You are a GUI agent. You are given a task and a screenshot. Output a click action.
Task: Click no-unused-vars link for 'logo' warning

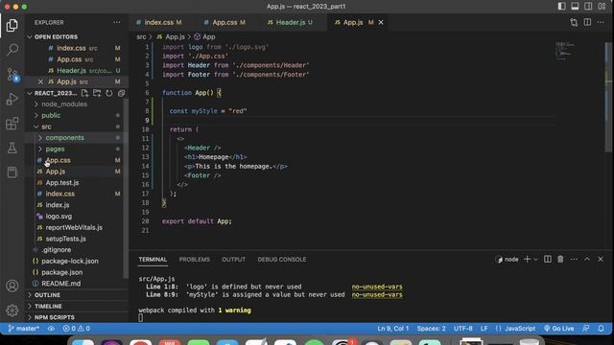pos(377,287)
